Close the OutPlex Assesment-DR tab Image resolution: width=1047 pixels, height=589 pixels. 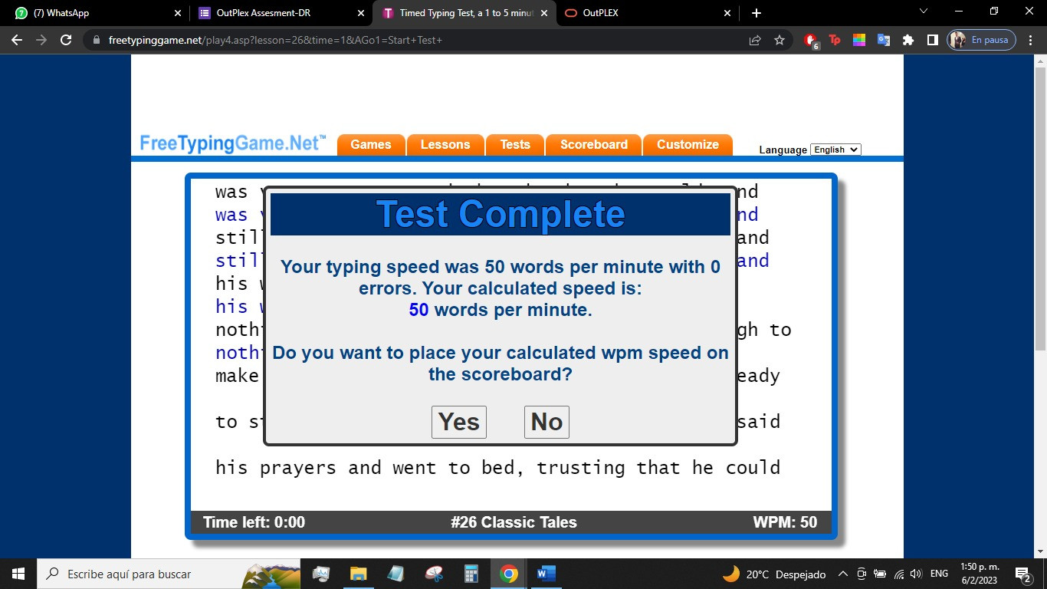pyautogui.click(x=362, y=13)
